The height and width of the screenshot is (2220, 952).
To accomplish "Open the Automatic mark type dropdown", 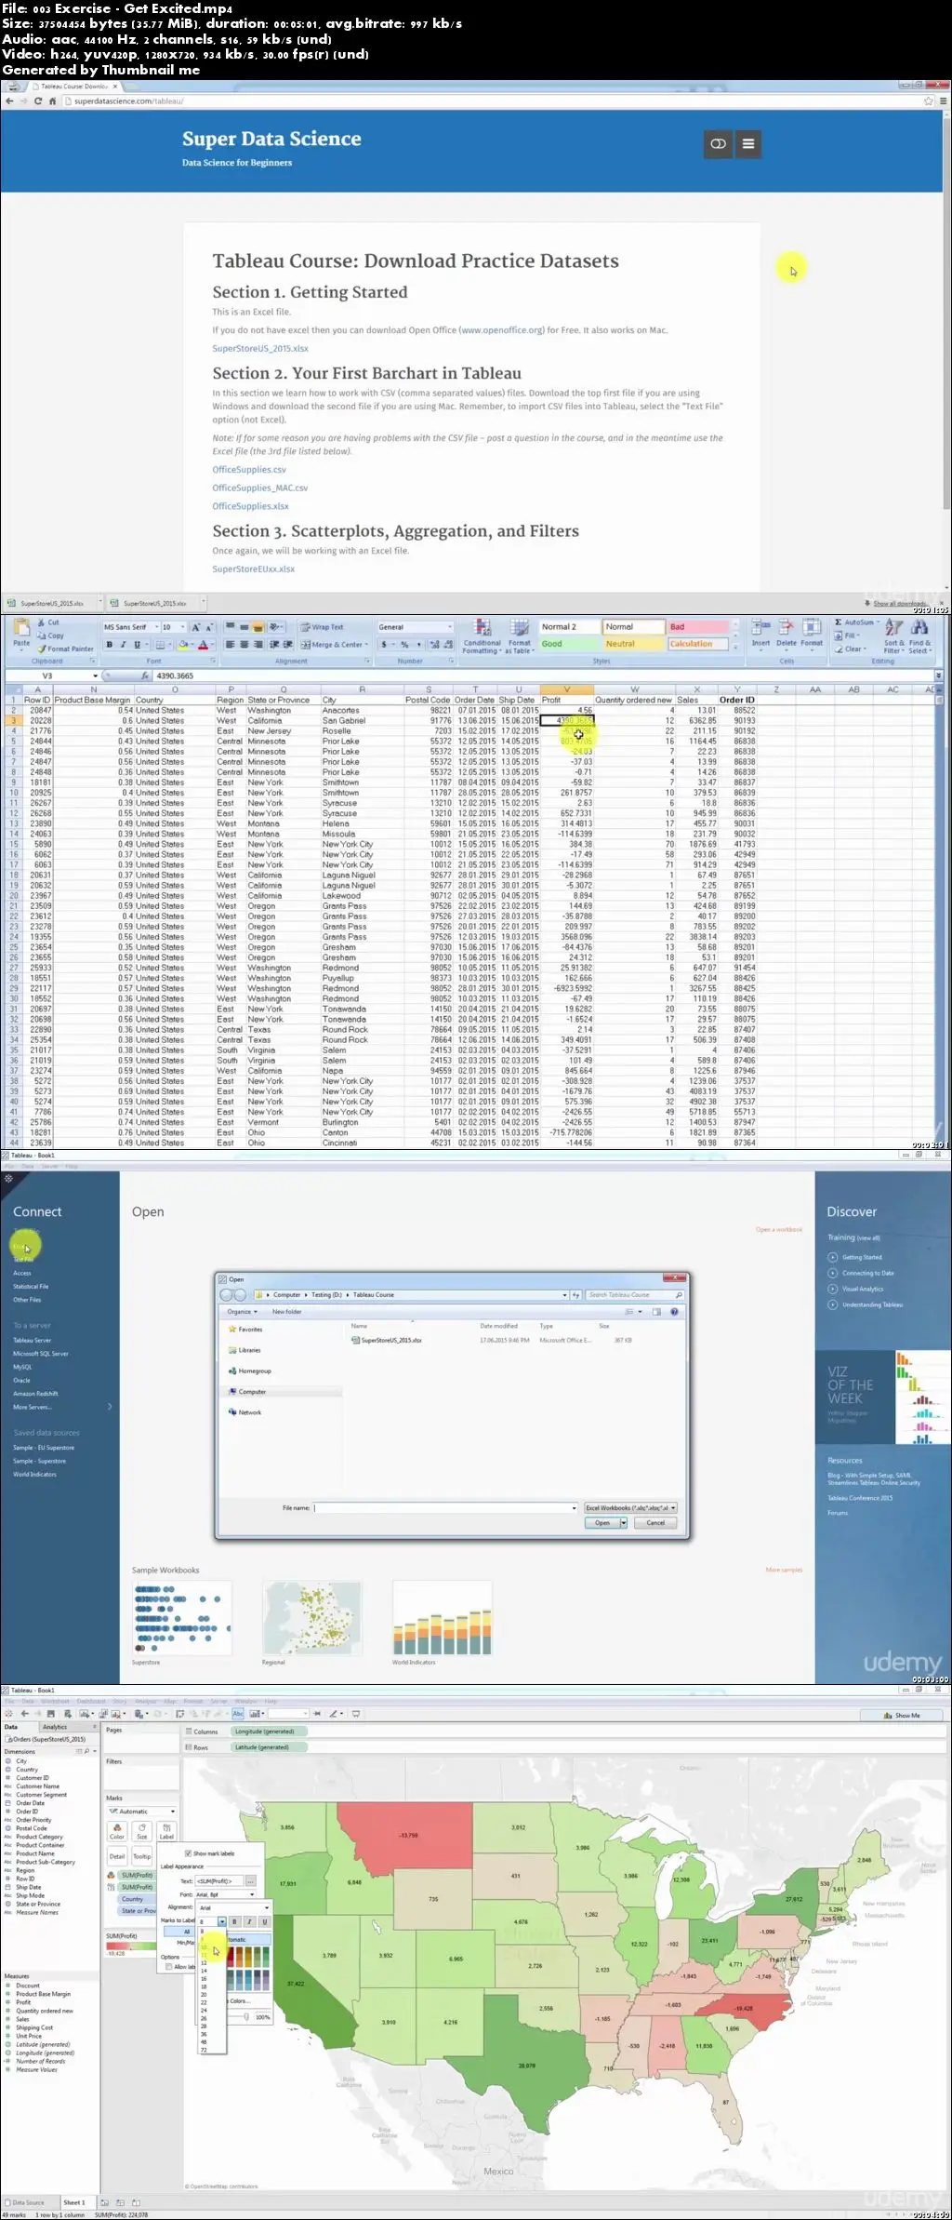I will [142, 1812].
